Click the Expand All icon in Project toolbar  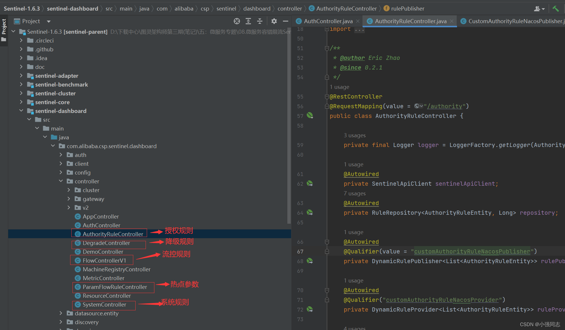[x=248, y=21]
